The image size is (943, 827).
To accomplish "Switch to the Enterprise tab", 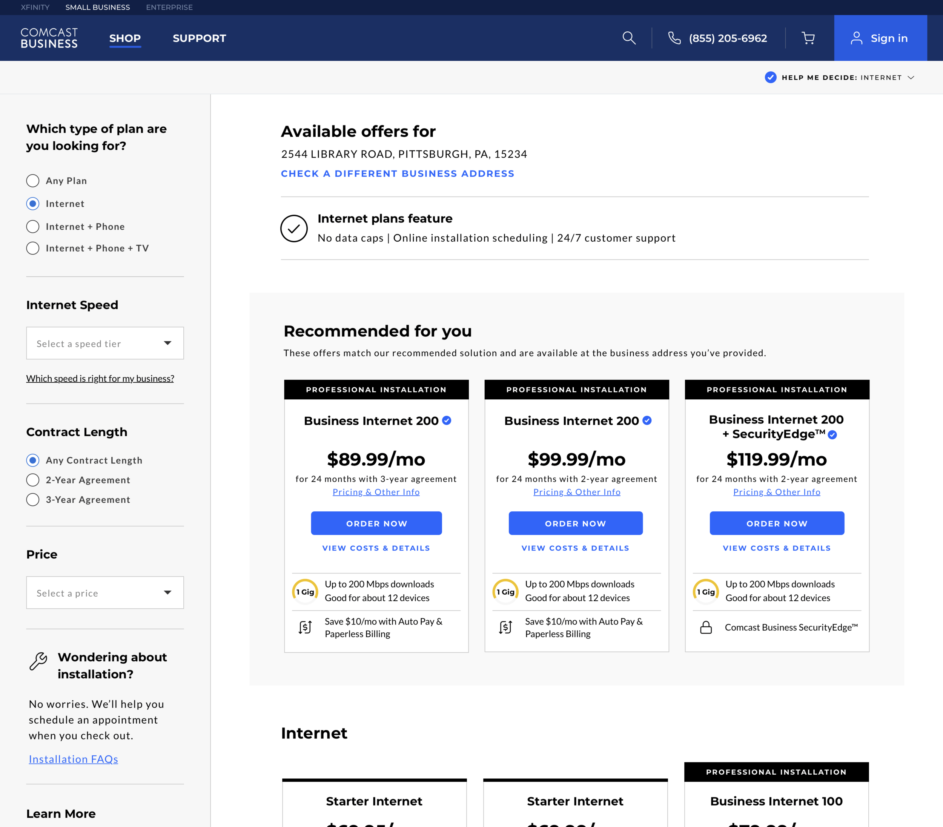I will 169,8.
